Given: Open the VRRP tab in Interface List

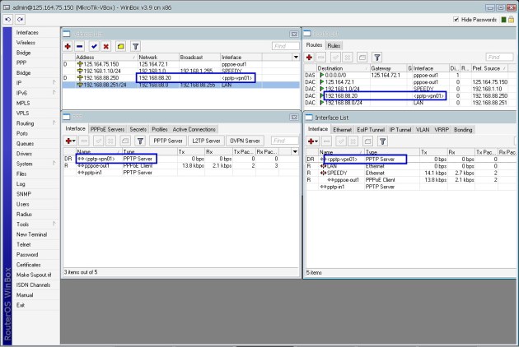Looking at the screenshot, I should (442, 130).
